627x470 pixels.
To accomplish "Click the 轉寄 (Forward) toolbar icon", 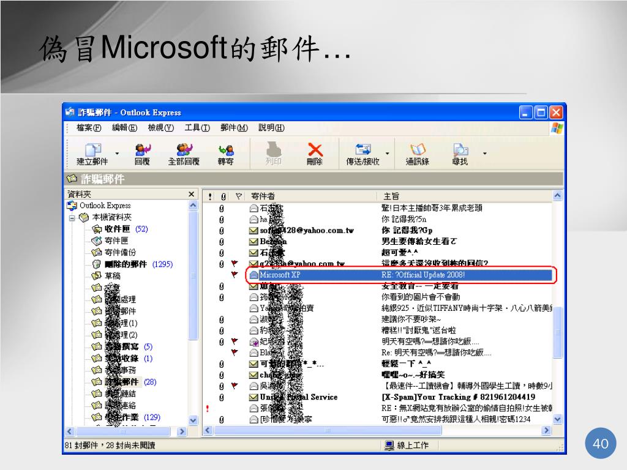I will tap(226, 154).
